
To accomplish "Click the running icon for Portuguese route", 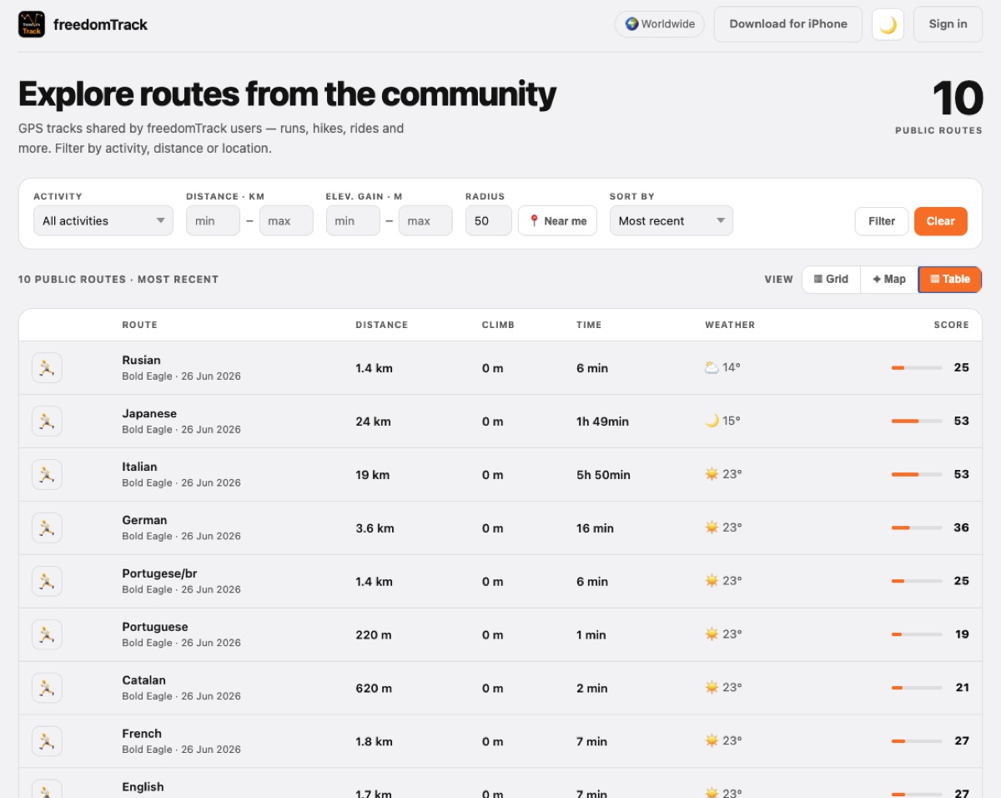I will point(47,635).
